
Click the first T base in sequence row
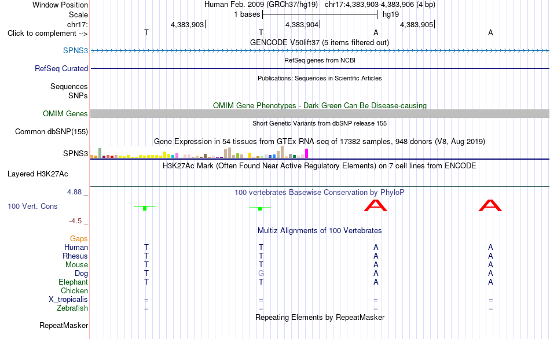pos(146,32)
